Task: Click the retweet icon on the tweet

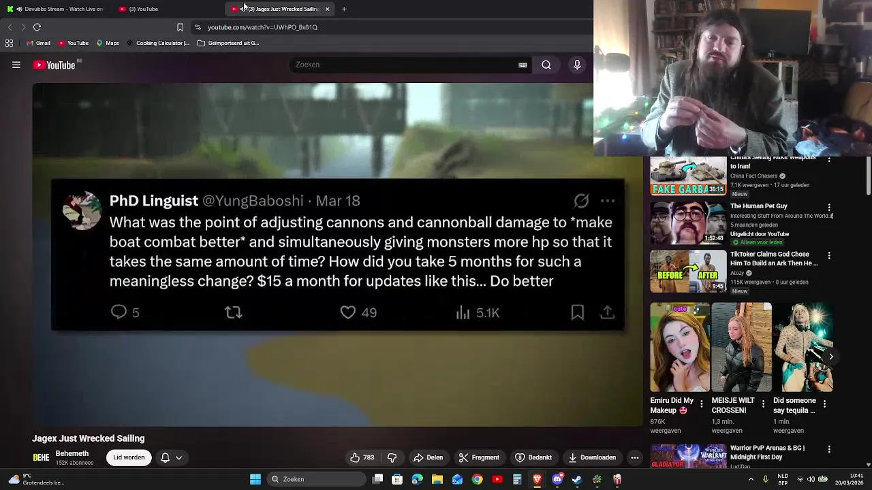Action: click(x=234, y=312)
